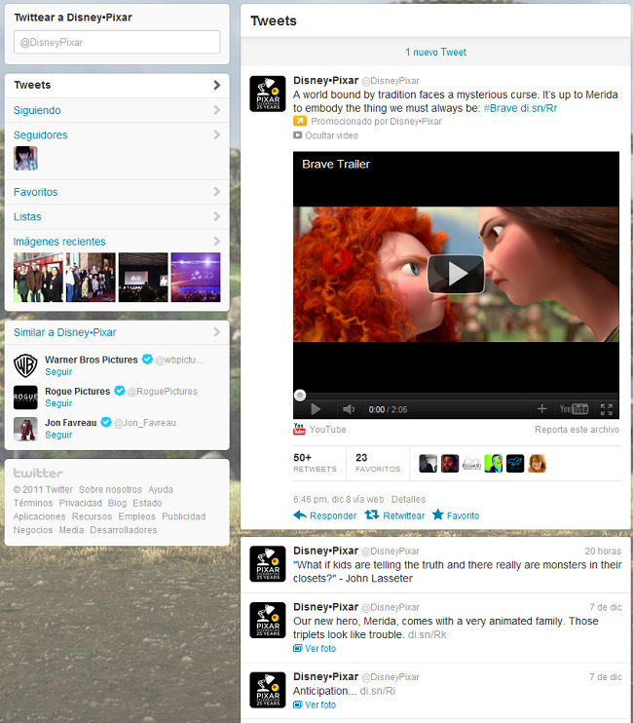Click the plus icon in video controls

click(541, 409)
